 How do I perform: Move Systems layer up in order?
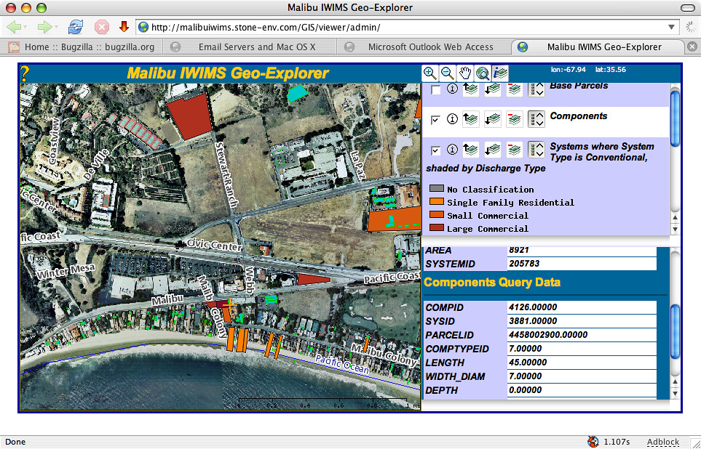(x=470, y=150)
